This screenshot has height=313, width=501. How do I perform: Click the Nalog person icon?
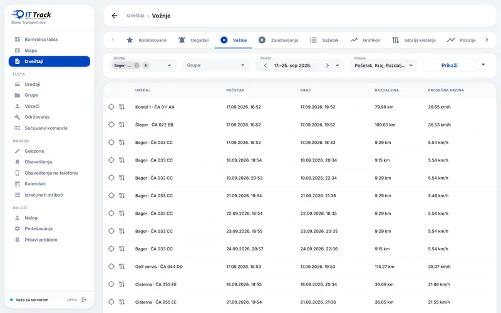click(18, 218)
